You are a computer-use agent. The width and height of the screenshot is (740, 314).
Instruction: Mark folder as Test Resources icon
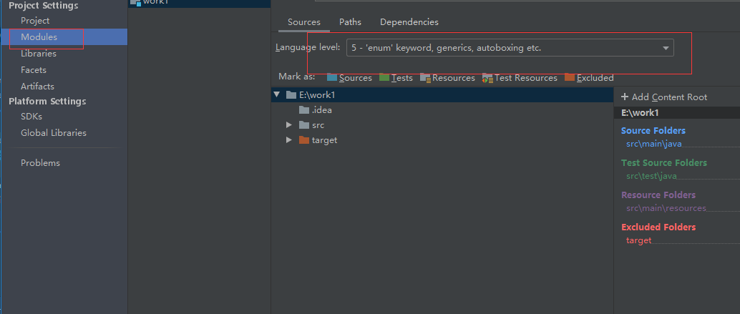(487, 78)
